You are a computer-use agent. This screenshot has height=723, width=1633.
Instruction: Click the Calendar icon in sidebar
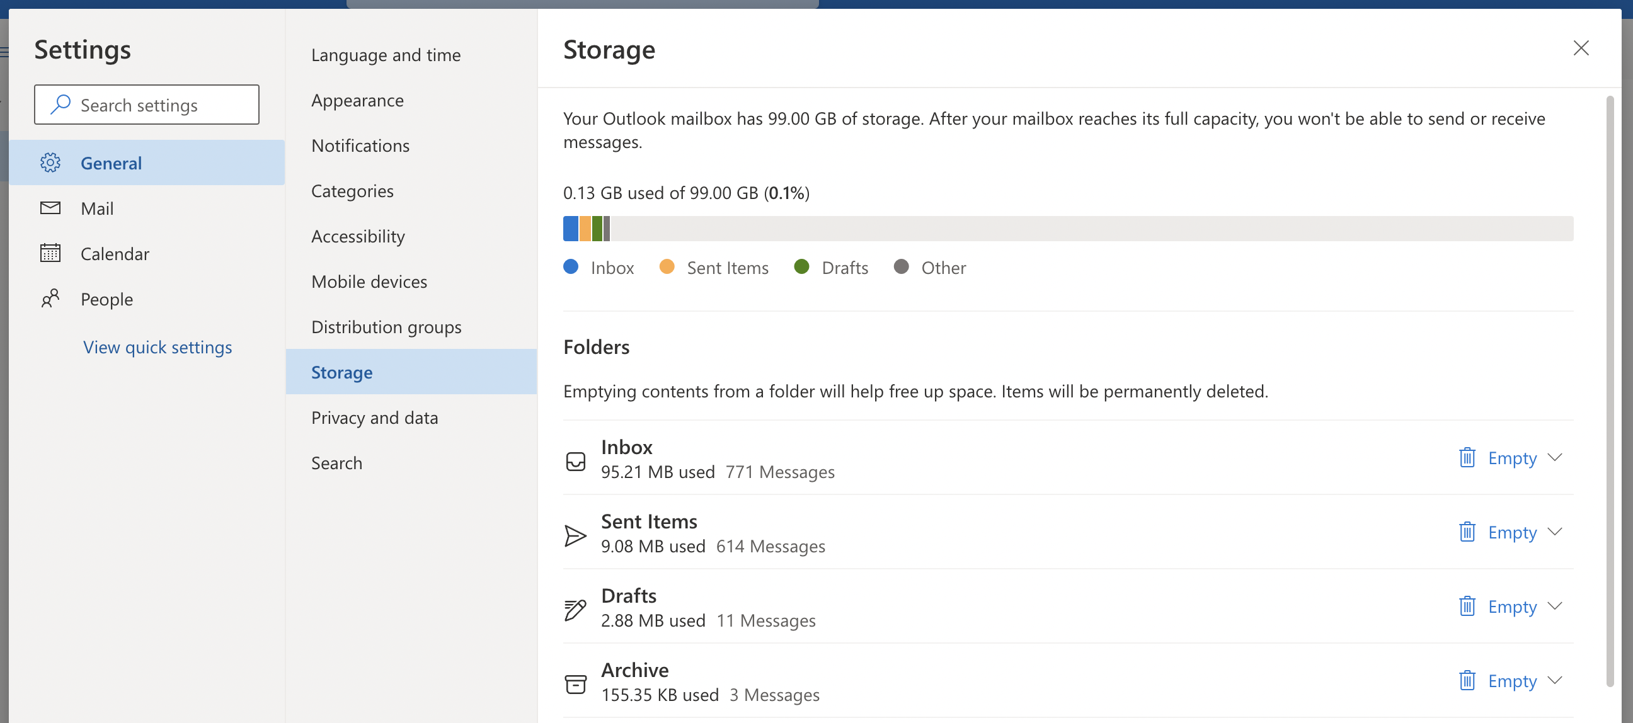click(50, 253)
